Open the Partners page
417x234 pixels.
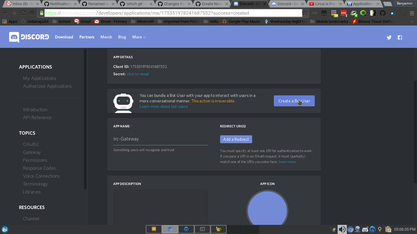[x=87, y=37]
